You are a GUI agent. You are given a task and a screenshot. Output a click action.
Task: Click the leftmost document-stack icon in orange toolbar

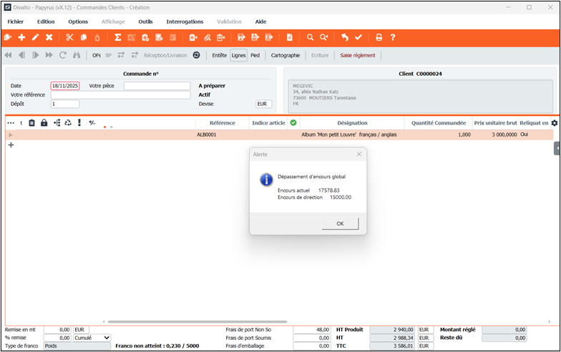pyautogui.click(x=7, y=37)
